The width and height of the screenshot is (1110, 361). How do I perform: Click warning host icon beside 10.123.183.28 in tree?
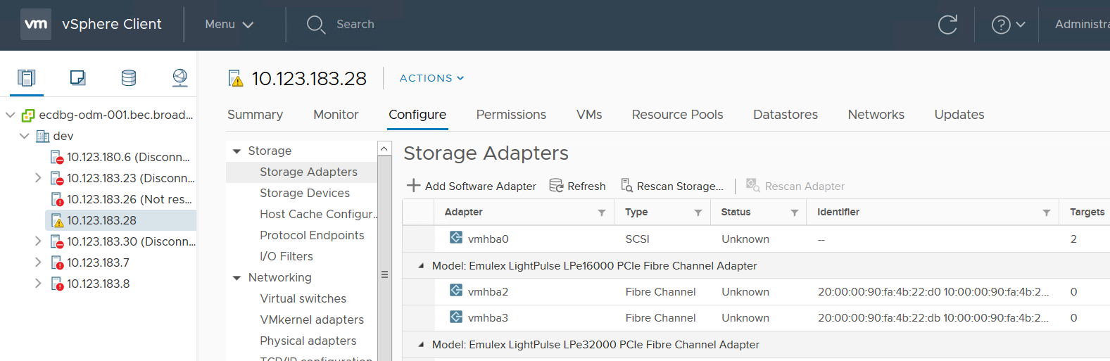[57, 220]
